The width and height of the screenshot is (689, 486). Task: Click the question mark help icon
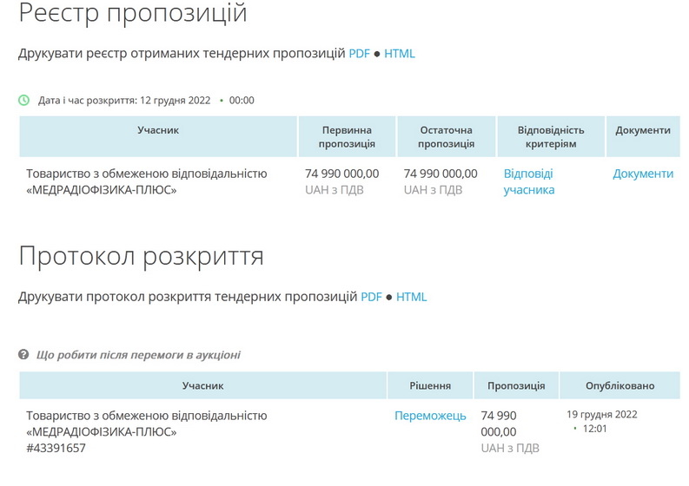(x=24, y=355)
